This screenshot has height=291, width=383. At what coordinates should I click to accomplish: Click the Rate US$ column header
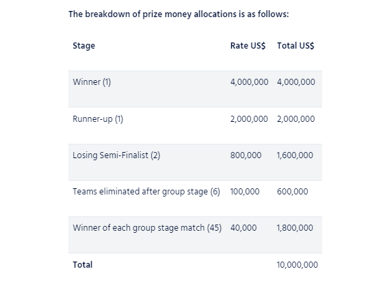(x=248, y=46)
